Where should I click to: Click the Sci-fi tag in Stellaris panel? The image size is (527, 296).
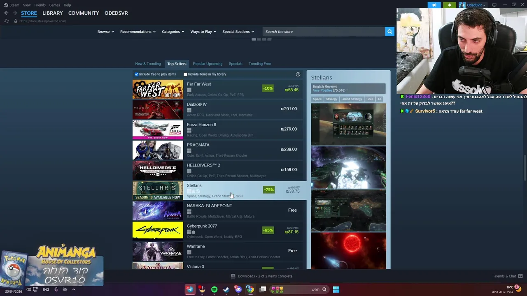370,99
